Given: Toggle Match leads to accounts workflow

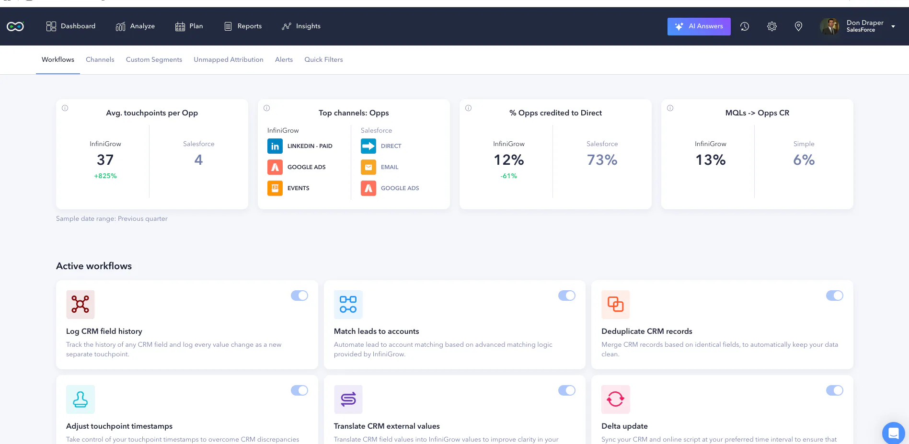Looking at the screenshot, I should tap(567, 296).
